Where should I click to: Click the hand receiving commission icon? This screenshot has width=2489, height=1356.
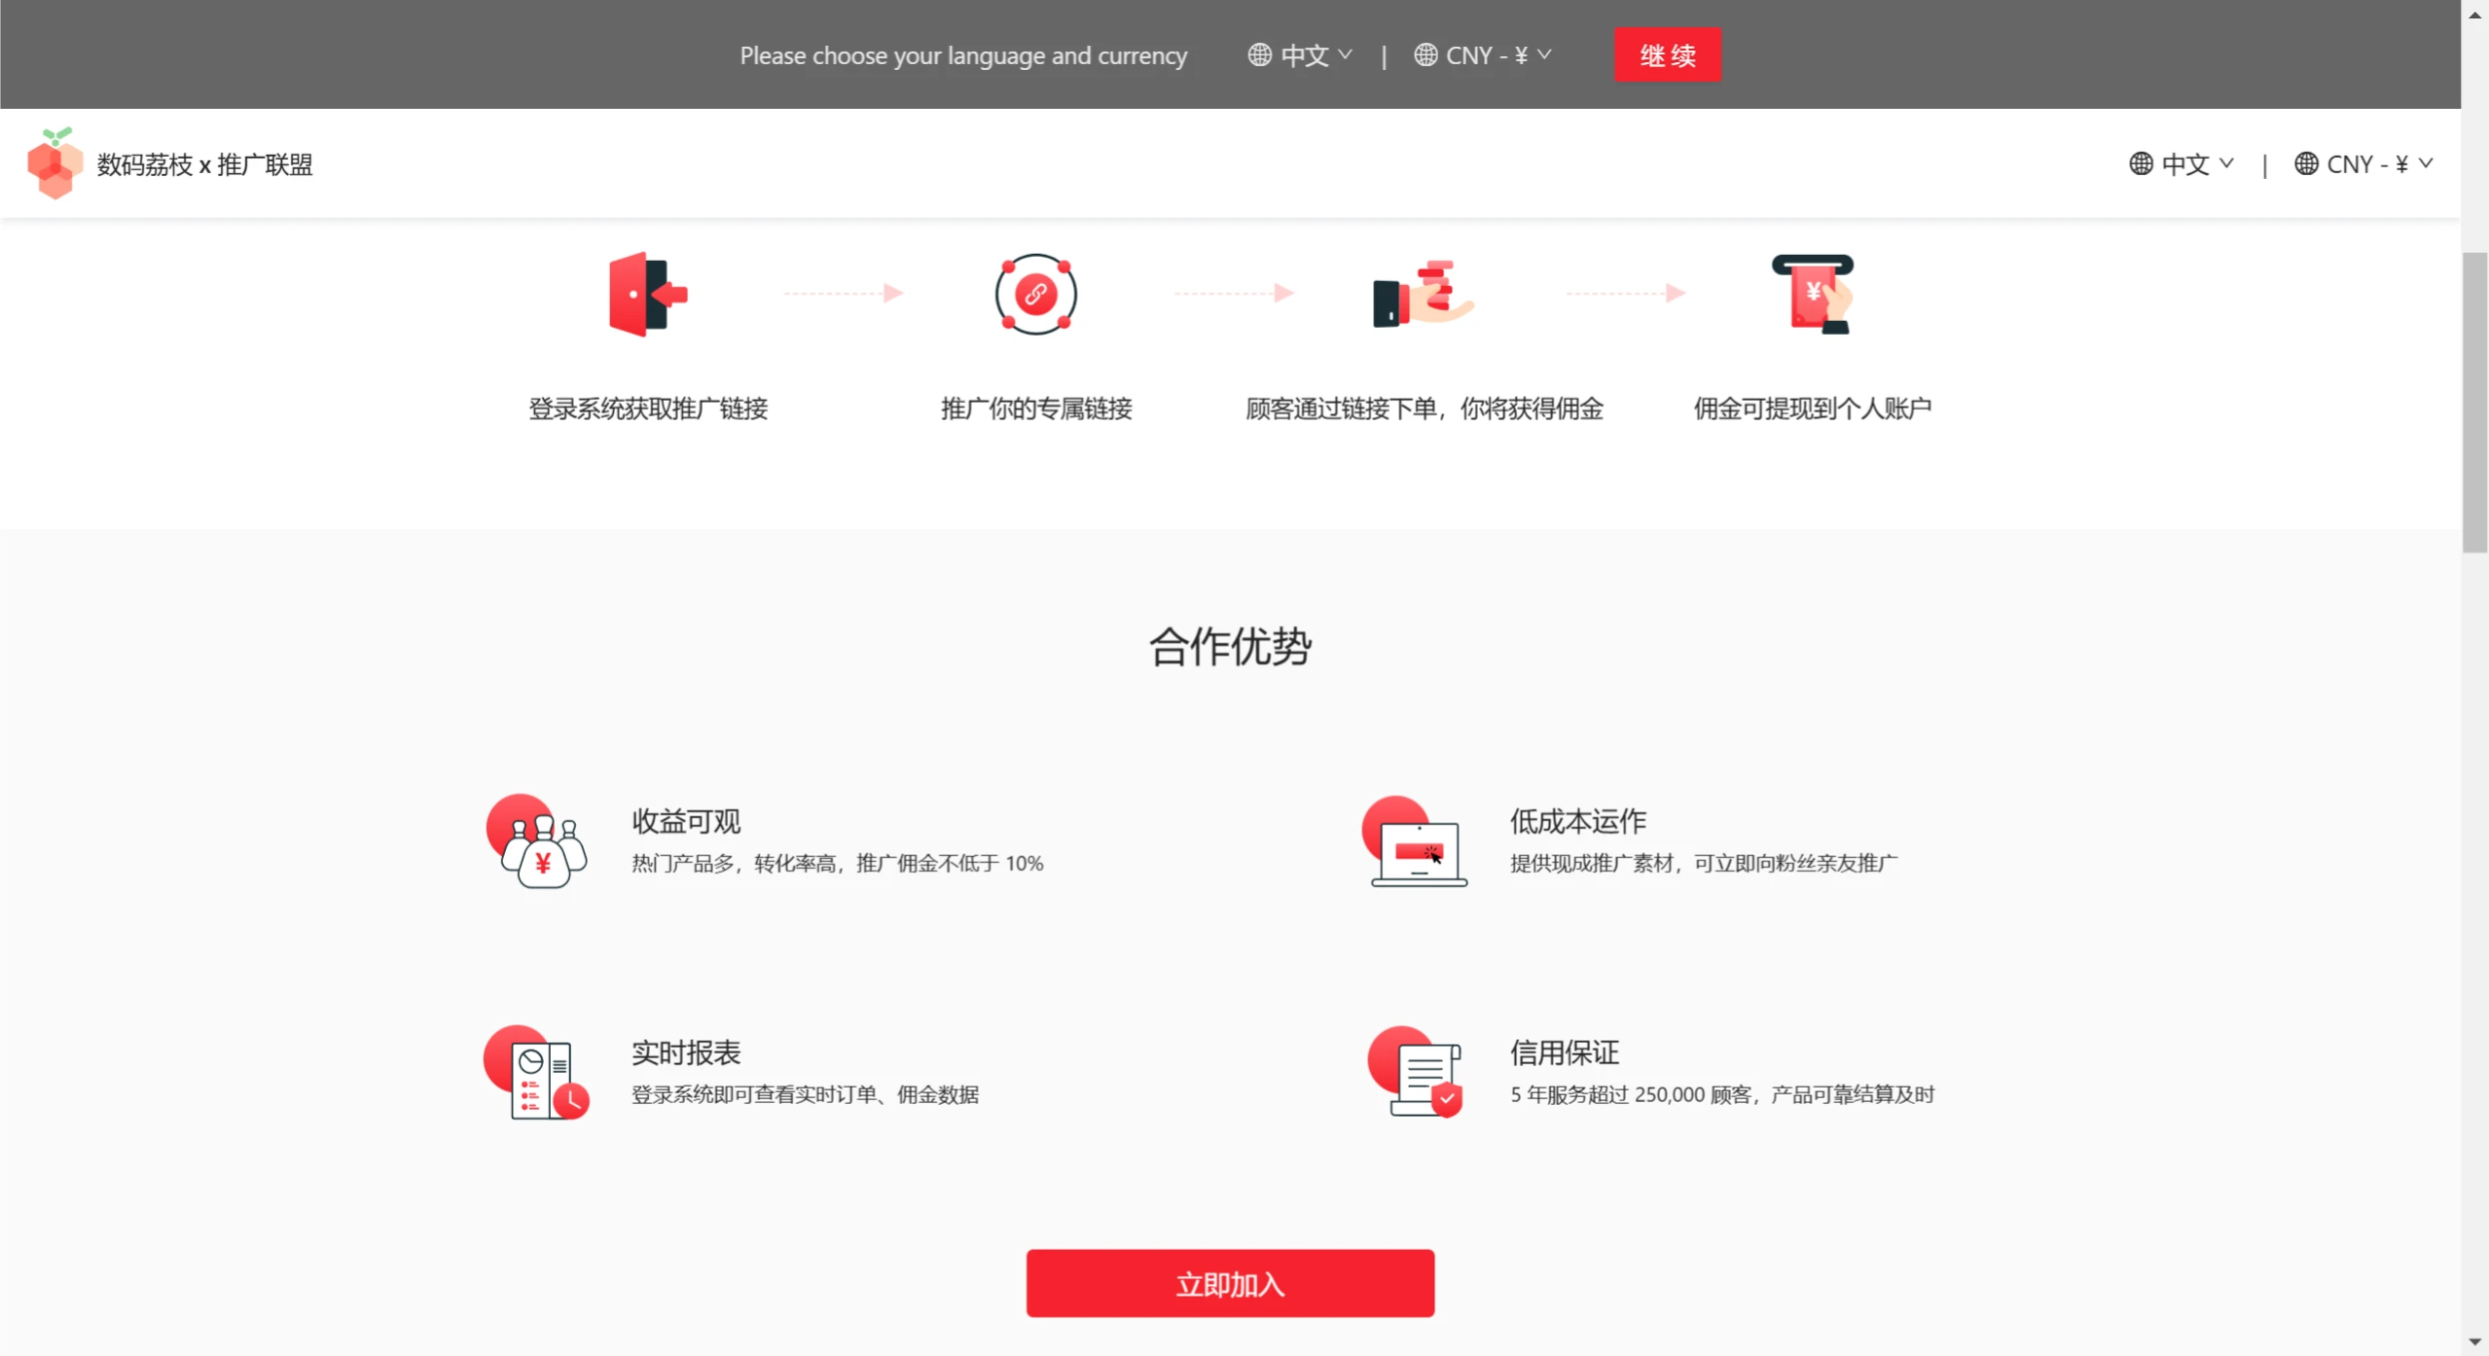coord(1419,293)
